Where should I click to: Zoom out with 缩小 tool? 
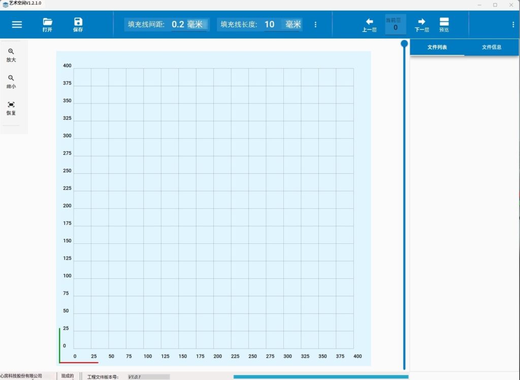point(11,82)
